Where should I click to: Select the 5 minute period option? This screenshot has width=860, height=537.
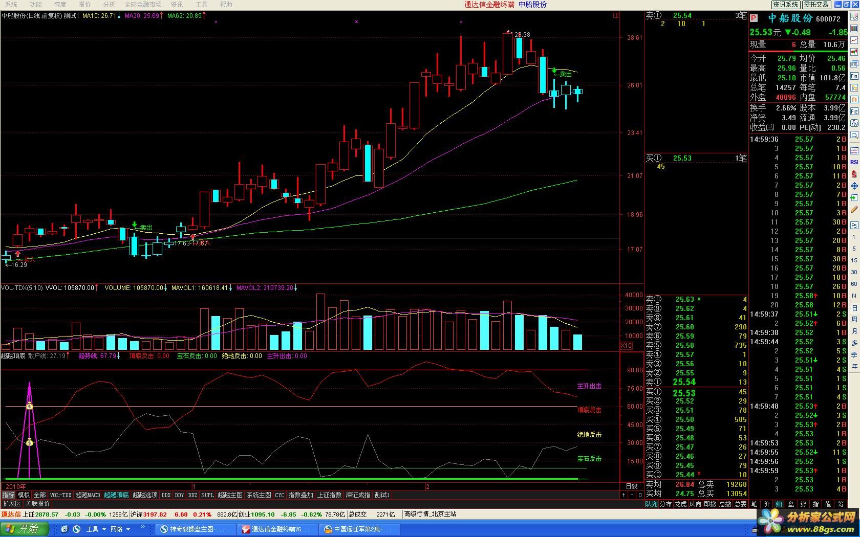(x=854, y=249)
